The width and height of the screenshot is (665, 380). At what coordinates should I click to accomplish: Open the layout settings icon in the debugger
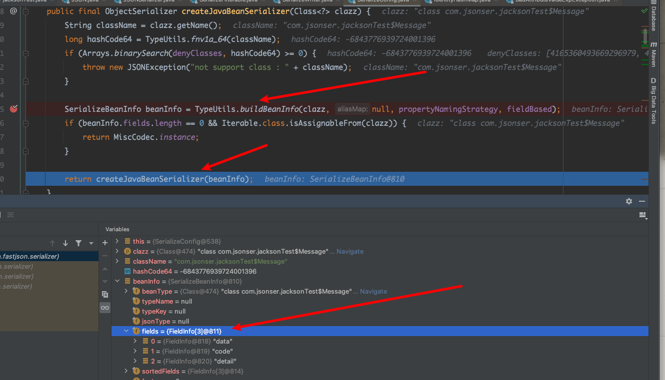coord(643,215)
